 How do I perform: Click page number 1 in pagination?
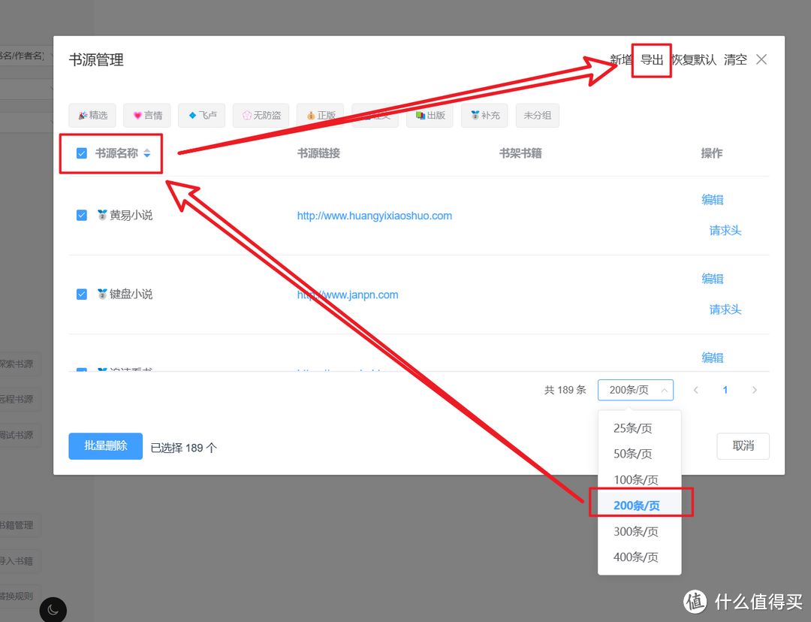coord(725,390)
